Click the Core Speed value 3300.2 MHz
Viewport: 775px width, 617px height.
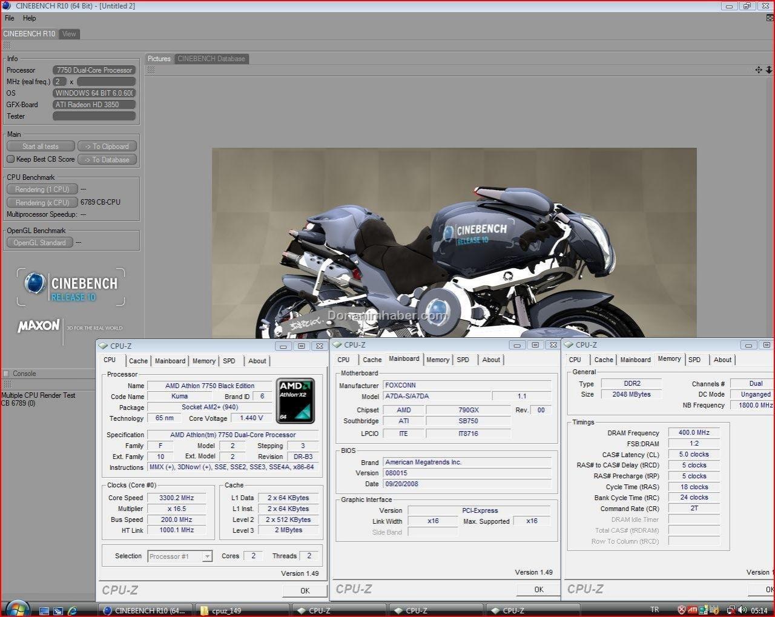tap(177, 498)
